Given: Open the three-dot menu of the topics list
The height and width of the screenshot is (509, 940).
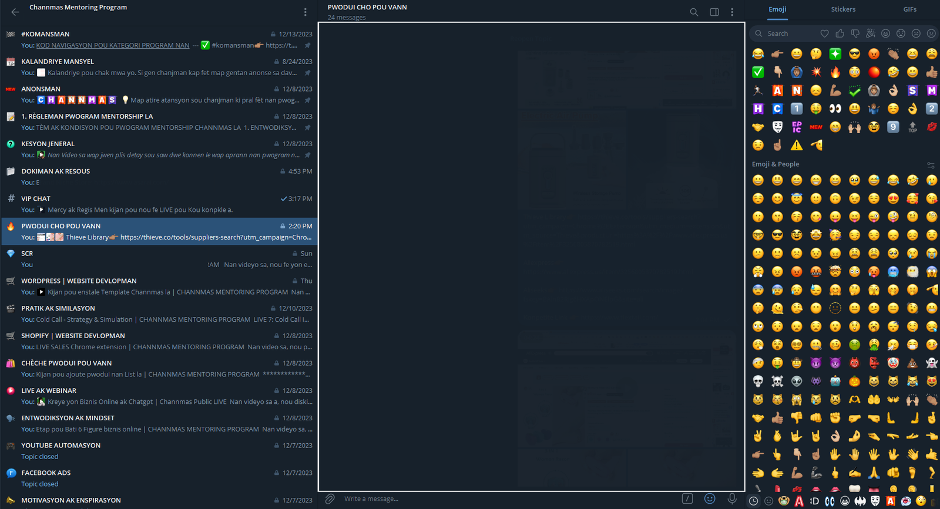Looking at the screenshot, I should click(305, 12).
